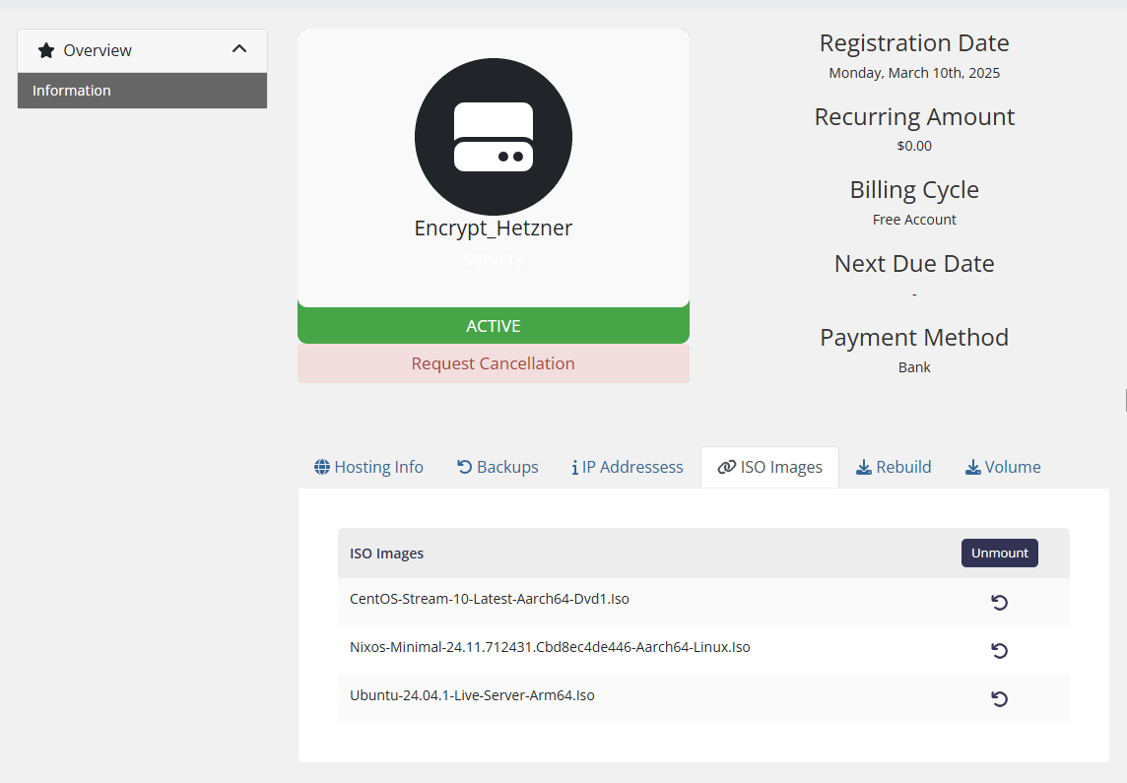Screen dimensions: 1127x783
Task: Click the link icon on ISO Images tab
Action: pyautogui.click(x=727, y=467)
